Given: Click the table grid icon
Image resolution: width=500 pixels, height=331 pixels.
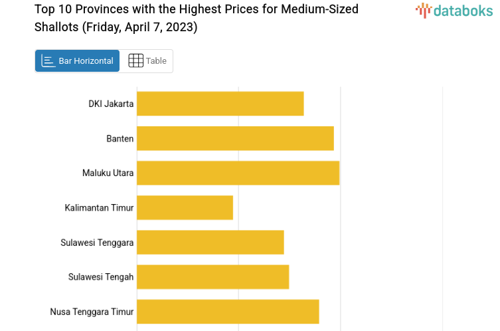Looking at the screenshot, I should point(135,60).
